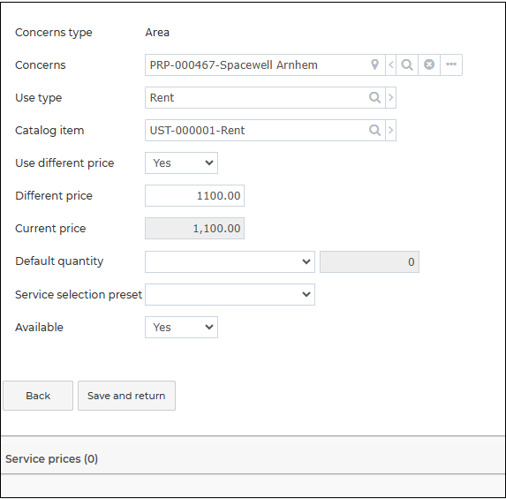This screenshot has width=506, height=499.
Task: Open the Service selection preset dropdown
Action: click(230, 294)
